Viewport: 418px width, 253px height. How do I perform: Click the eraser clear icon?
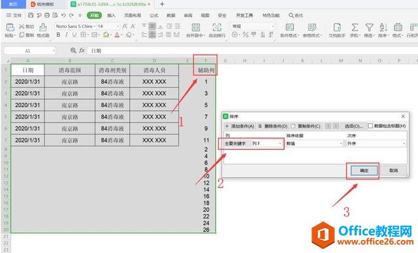(x=129, y=35)
